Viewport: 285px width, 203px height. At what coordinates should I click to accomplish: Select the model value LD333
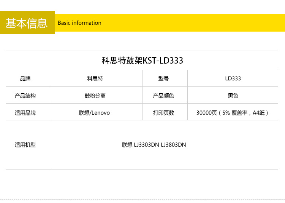pyautogui.click(x=233, y=78)
